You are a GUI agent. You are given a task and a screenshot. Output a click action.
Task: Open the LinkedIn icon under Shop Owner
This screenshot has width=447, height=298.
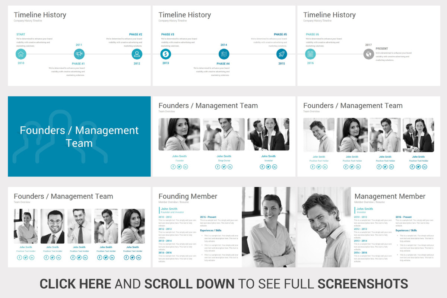[x=230, y=167]
